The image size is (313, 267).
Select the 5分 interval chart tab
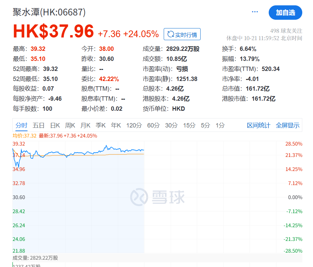(205, 125)
